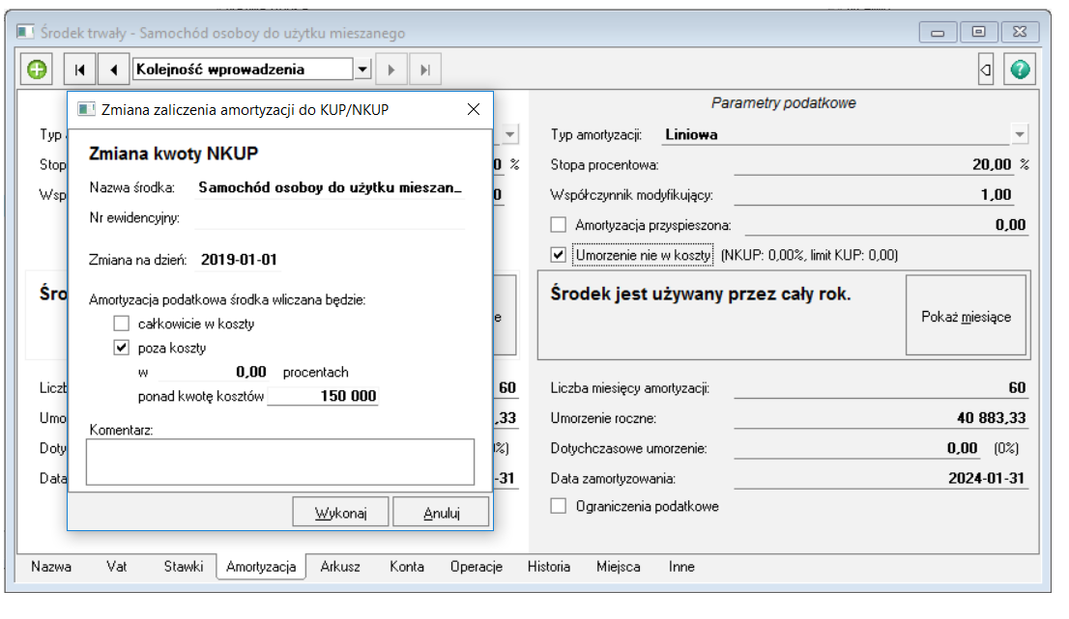The height and width of the screenshot is (619, 1069).
Task: Open the Historia tab
Action: (548, 567)
